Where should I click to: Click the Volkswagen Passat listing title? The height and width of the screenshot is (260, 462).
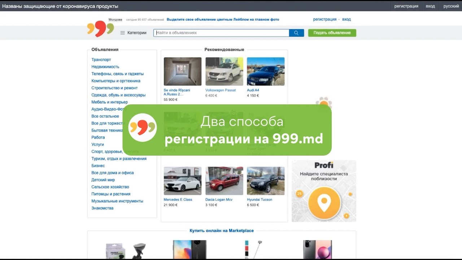click(221, 90)
